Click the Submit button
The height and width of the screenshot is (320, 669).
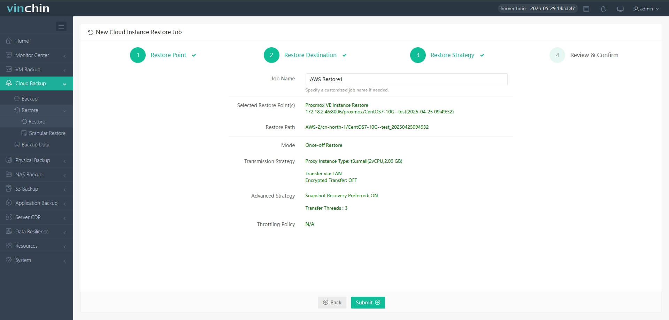coord(368,302)
